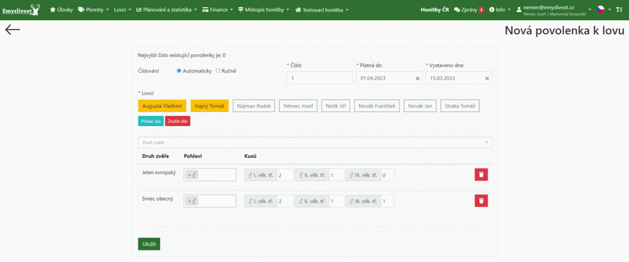629x262 pixels.
Task: Click the Kusů column header
Action: (x=251, y=155)
